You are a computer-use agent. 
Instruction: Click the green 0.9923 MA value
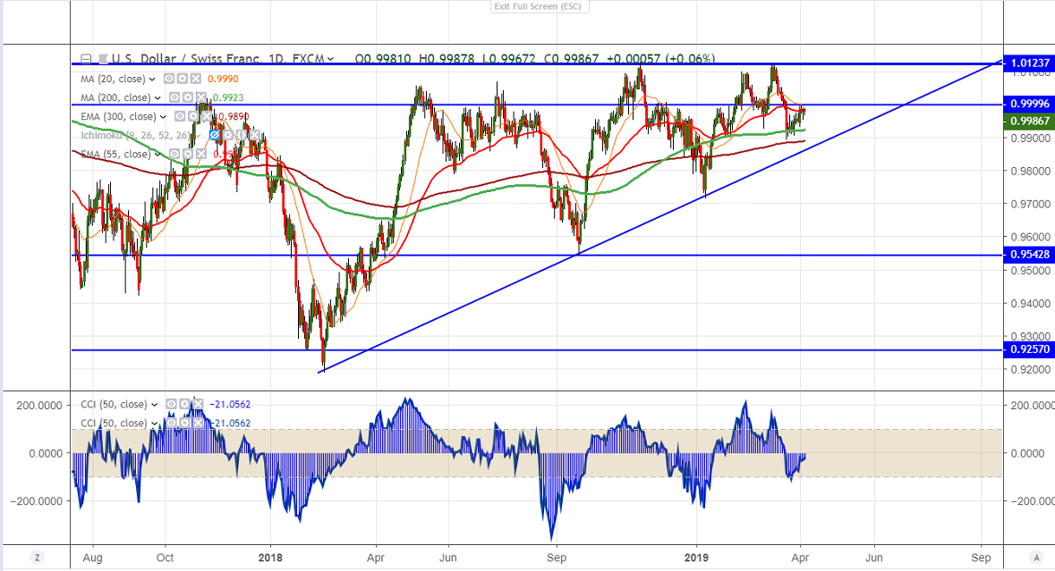click(x=228, y=97)
